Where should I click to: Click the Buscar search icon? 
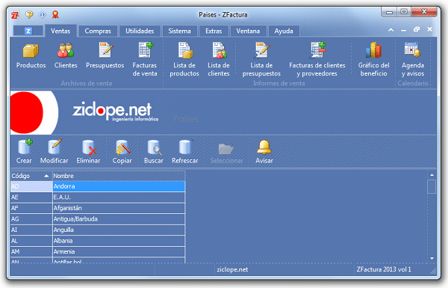tap(155, 147)
